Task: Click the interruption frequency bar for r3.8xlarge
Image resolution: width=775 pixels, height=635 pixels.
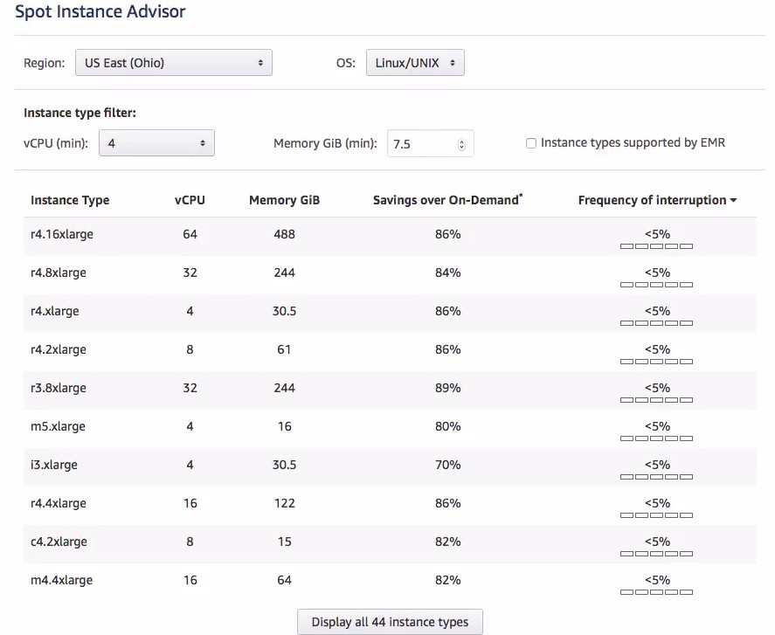Action: (656, 401)
